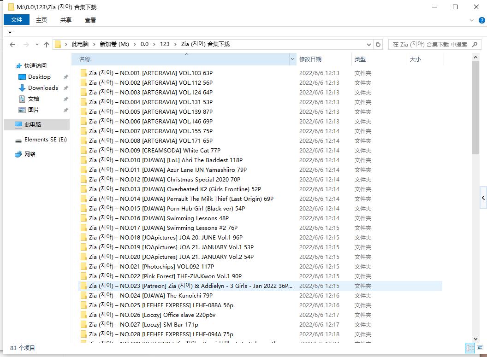
Task: Select the NO.009 [CREAMSODA] White Cat folder
Action: pyautogui.click(x=154, y=151)
